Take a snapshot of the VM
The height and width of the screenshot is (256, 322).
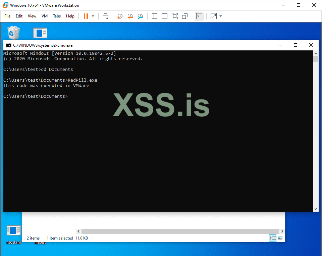(x=120, y=16)
